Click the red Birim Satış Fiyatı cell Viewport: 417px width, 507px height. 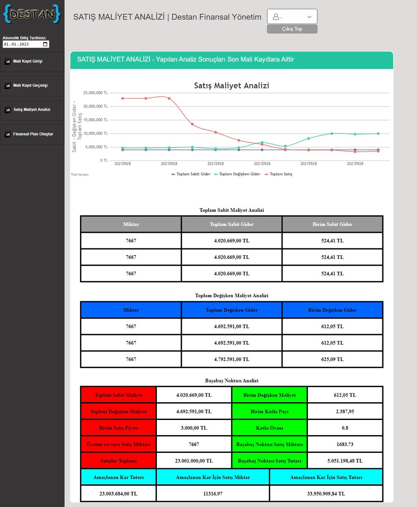tap(119, 428)
